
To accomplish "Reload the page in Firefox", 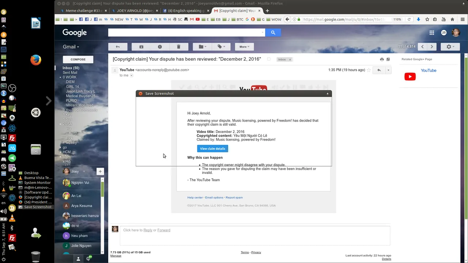I will (409, 19).
